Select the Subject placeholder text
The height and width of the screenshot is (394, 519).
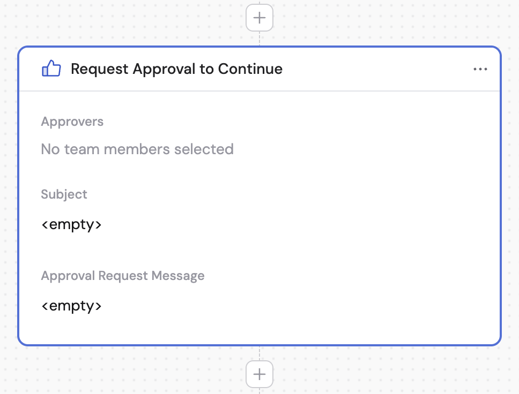click(71, 224)
